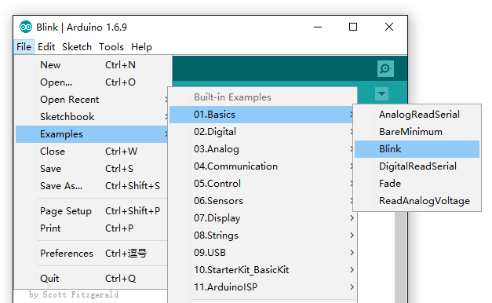The image size is (492, 303).
Task: Click the tab dropdown arrow button
Action: click(x=381, y=93)
